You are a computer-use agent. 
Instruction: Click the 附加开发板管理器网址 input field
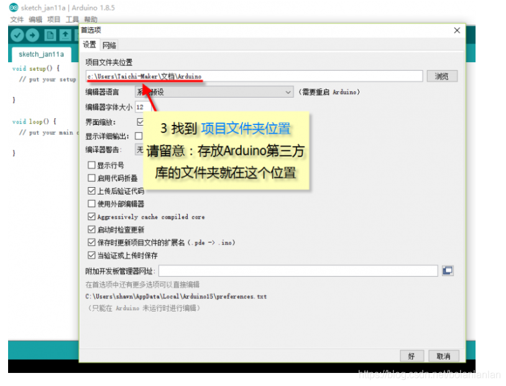[x=298, y=271]
